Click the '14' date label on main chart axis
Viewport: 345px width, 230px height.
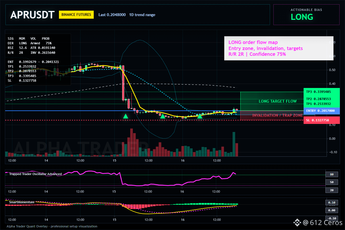click(46, 160)
